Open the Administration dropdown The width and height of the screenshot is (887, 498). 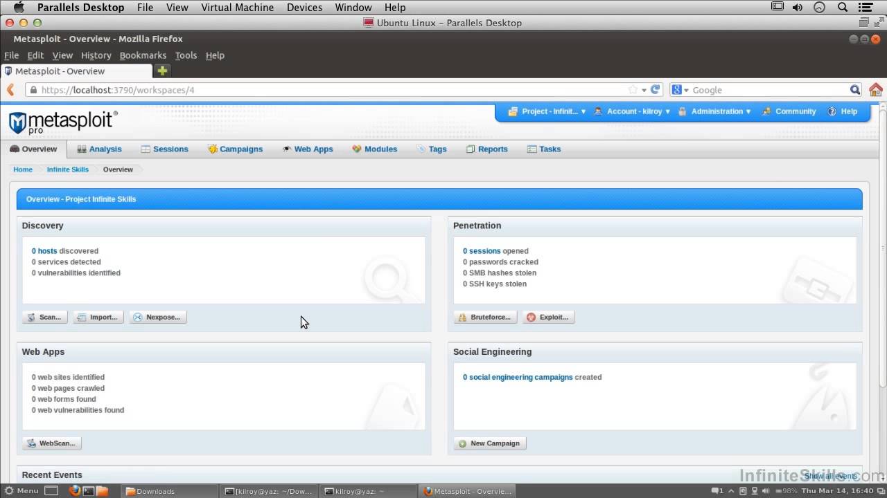click(714, 111)
